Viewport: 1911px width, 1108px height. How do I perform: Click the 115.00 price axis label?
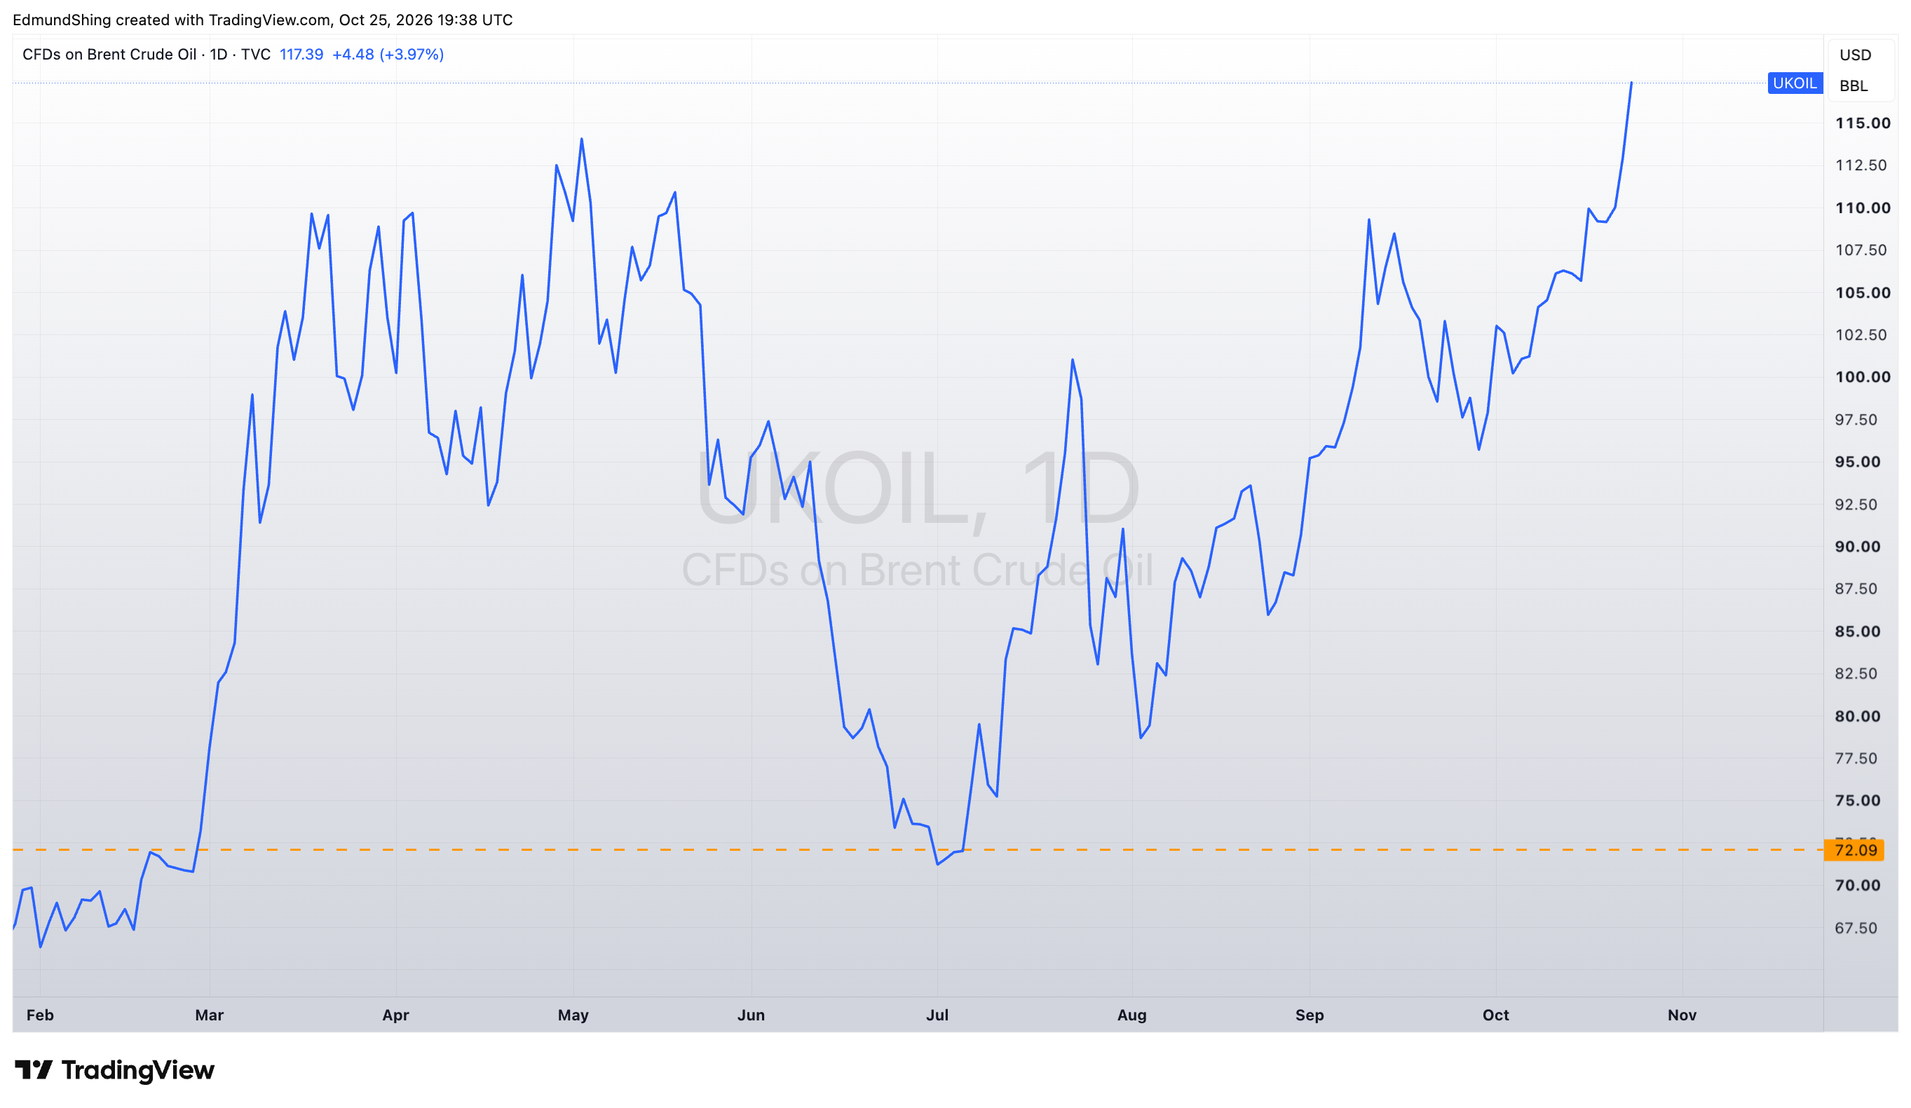point(1863,123)
